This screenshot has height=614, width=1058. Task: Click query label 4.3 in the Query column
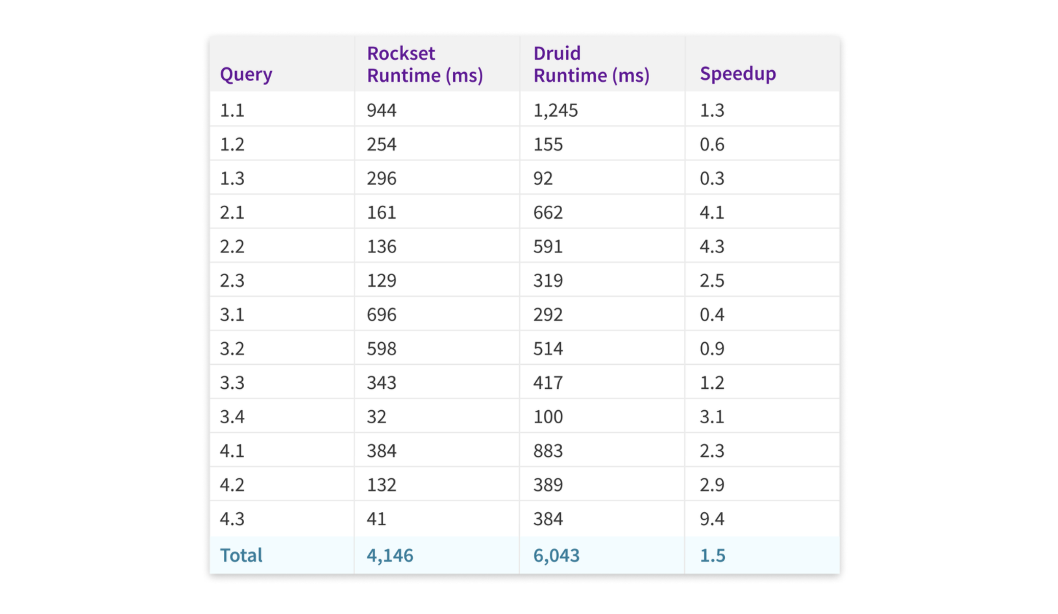pyautogui.click(x=232, y=519)
